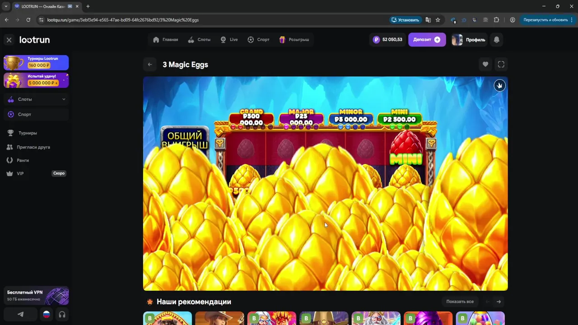Click the GRAND jackpot label

click(252, 111)
